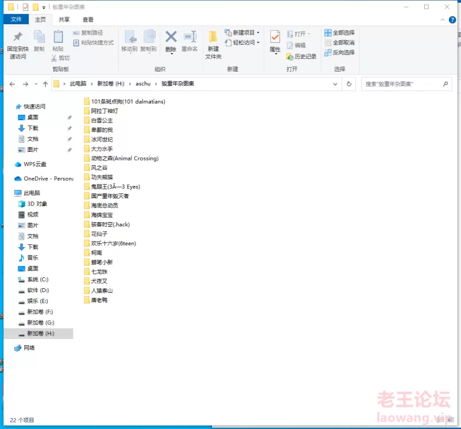
Task: Select folder 唐老鸭
Action: click(x=96, y=300)
